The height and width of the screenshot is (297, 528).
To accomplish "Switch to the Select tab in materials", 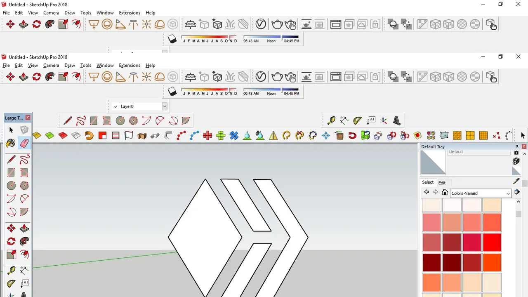I will coord(428,182).
